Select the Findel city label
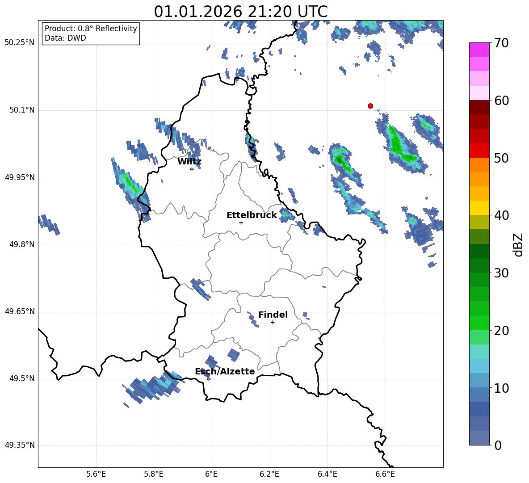529x483 pixels. click(x=273, y=315)
